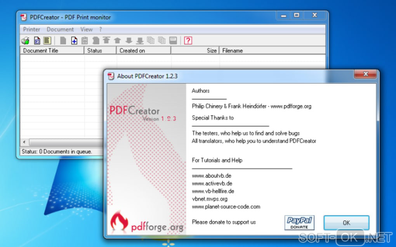Click 'Please donate to support us' text
Viewport: 396px width, 247px height.
click(x=224, y=222)
